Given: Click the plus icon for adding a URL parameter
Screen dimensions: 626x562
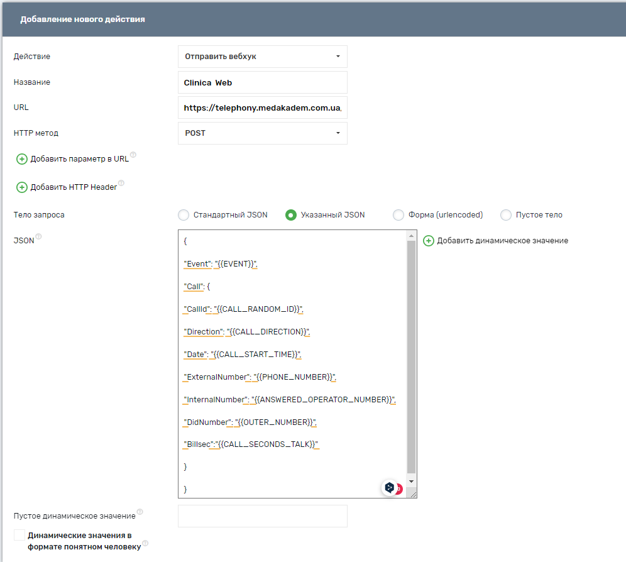Looking at the screenshot, I should click(x=22, y=159).
